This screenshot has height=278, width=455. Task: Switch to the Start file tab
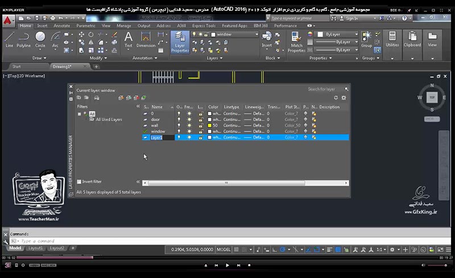click(x=16, y=67)
